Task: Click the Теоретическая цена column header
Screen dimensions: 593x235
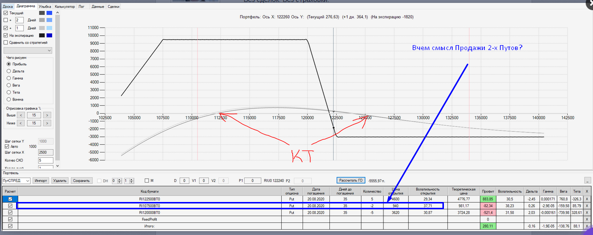Action: 463,191
